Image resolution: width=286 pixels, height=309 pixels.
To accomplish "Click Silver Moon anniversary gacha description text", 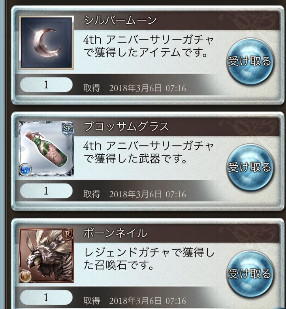I will 148,46.
